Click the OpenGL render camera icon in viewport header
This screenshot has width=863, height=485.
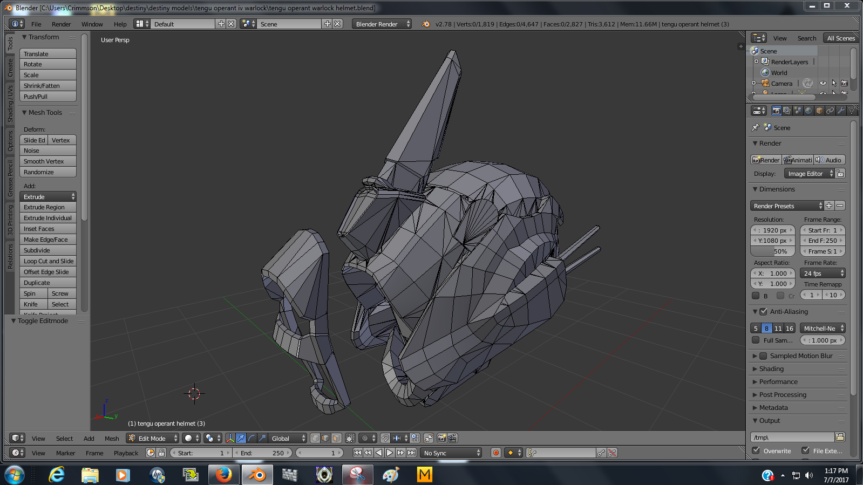[441, 439]
